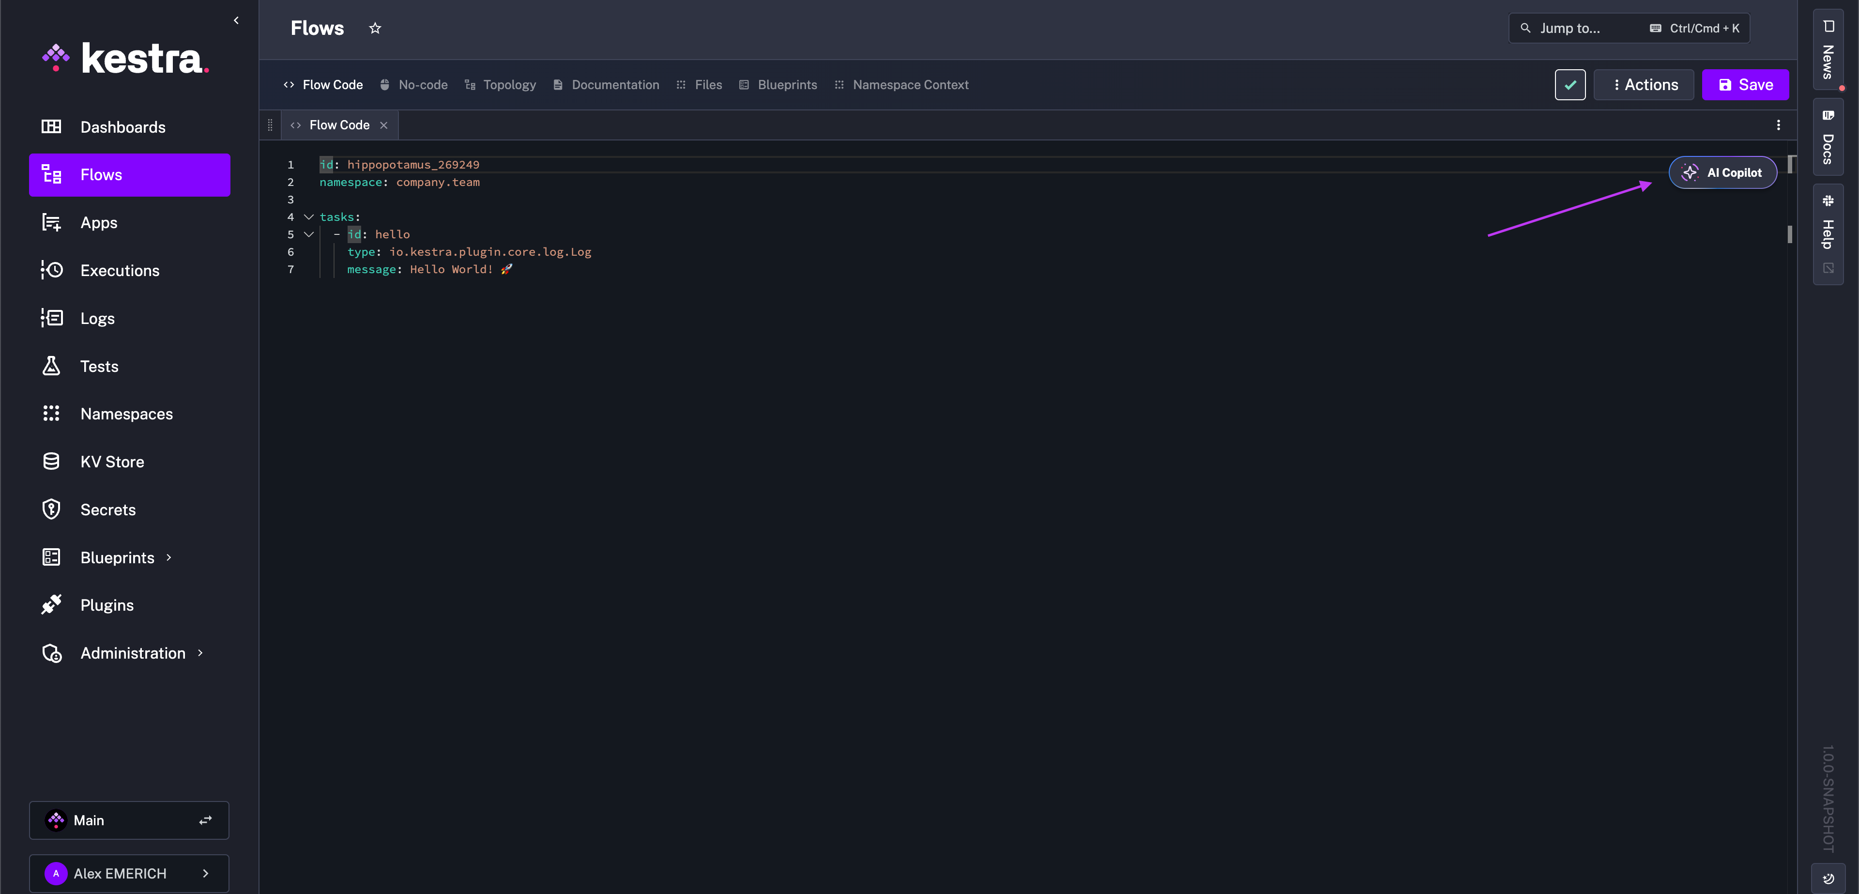Viewport: 1859px width, 894px height.
Task: Open the Dashboards icon in sidebar
Action: pos(51,127)
